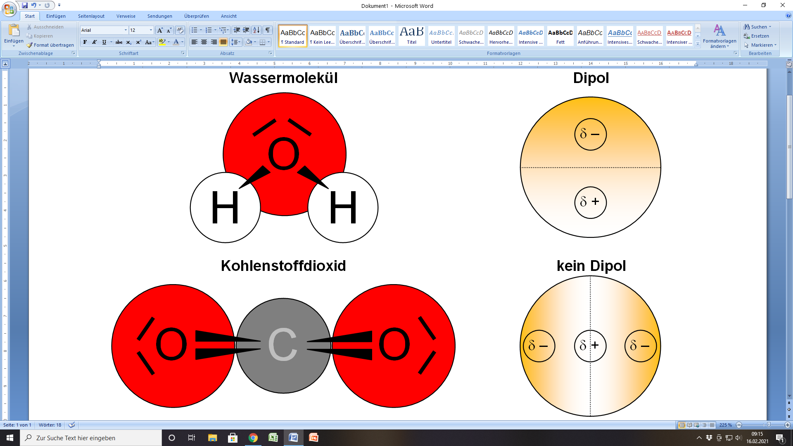Click the Format übertragen painter icon
Image resolution: width=793 pixels, height=446 pixels.
[29, 45]
